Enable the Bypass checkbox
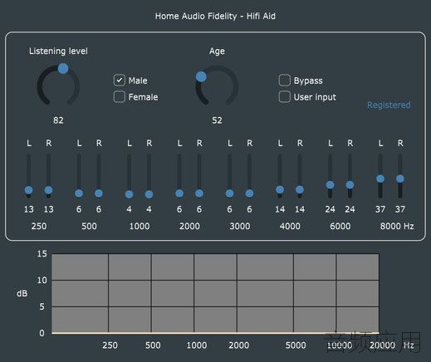Image resolution: width=431 pixels, height=362 pixels. 284,81
